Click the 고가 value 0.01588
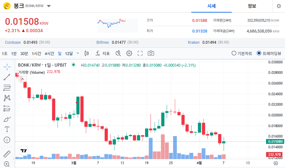Image resolution: width=285 pixels, height=168 pixels. (200, 20)
